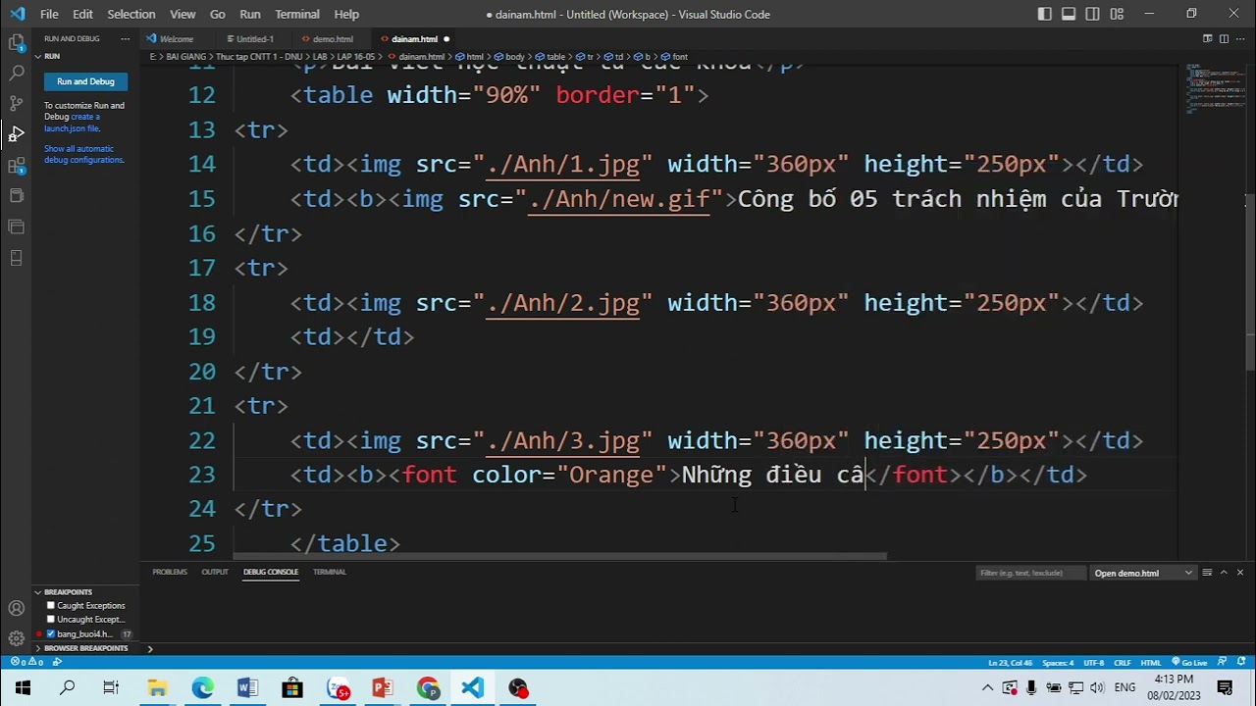Click the horizontal scrollbar under the editor
This screenshot has height=706, width=1256.
click(x=562, y=556)
